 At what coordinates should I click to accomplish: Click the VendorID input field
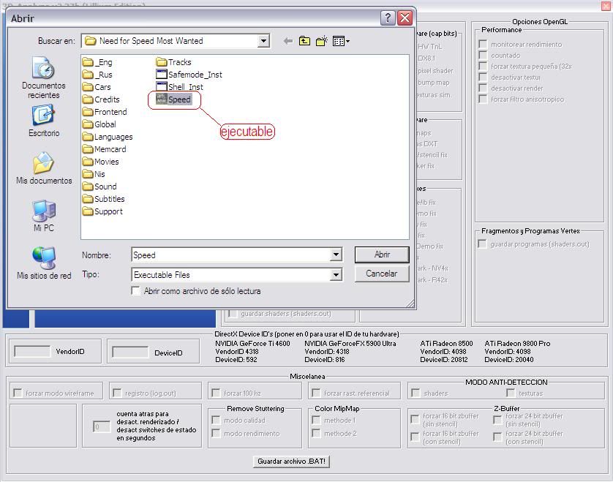(x=32, y=351)
